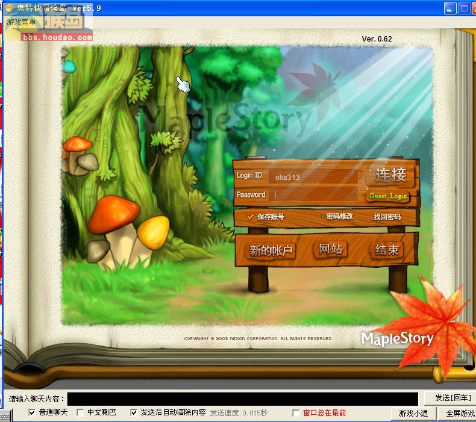
Task: Open the 游戏菜单 menu
Action: click(x=21, y=22)
